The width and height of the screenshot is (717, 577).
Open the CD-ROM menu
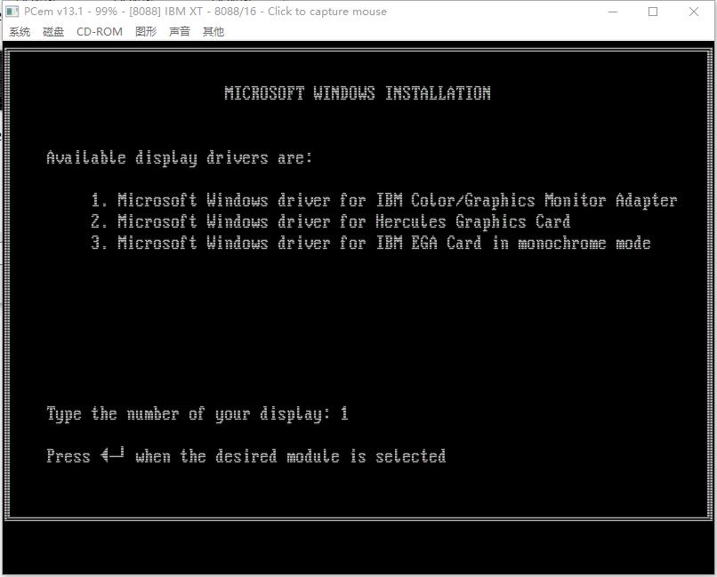coord(100,31)
